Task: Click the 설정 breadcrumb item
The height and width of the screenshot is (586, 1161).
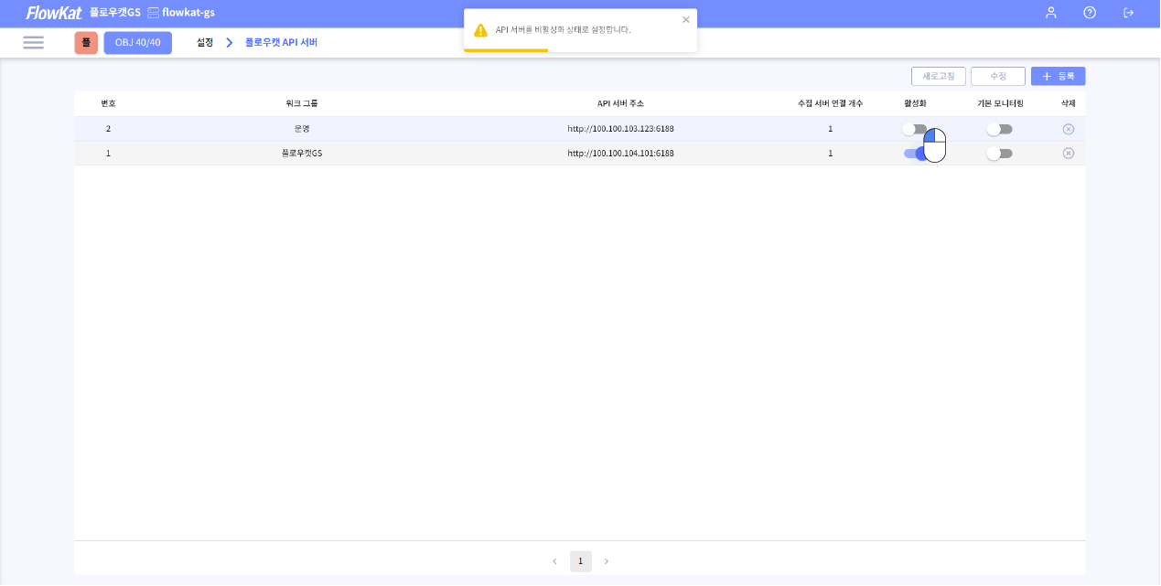Action: coord(204,43)
